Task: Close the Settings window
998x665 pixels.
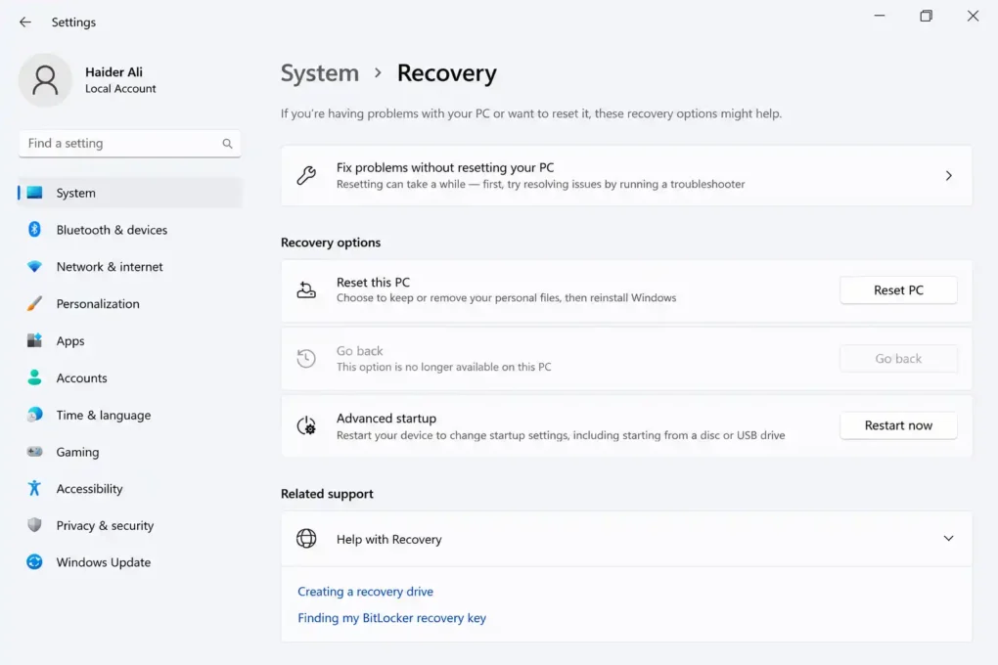Action: click(x=973, y=16)
